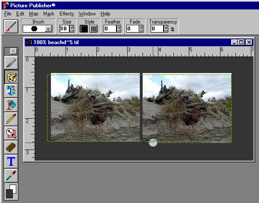
Task: Close the floating toolbox with X button
Action: tap(13, 51)
